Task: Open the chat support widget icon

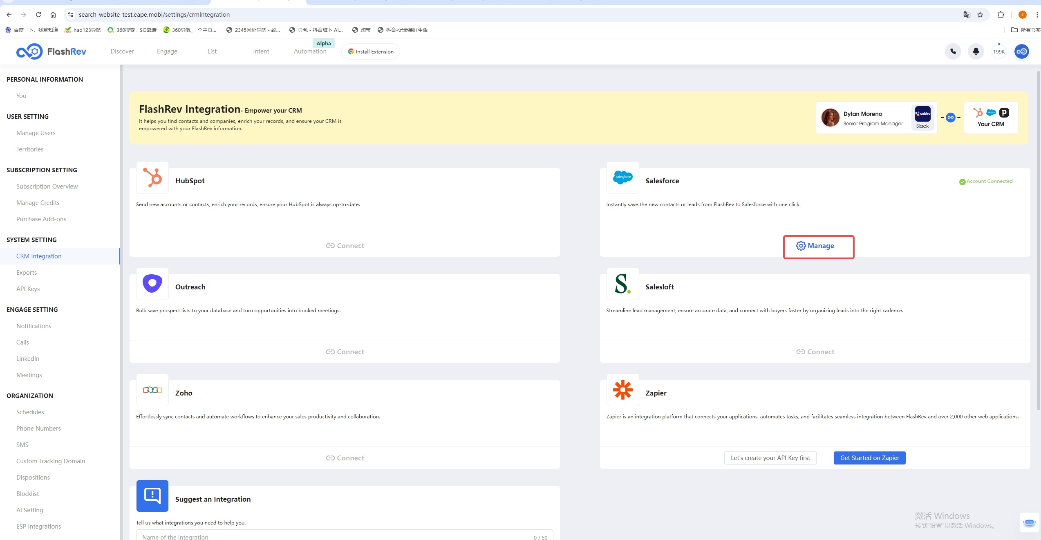Action: pyautogui.click(x=1029, y=522)
